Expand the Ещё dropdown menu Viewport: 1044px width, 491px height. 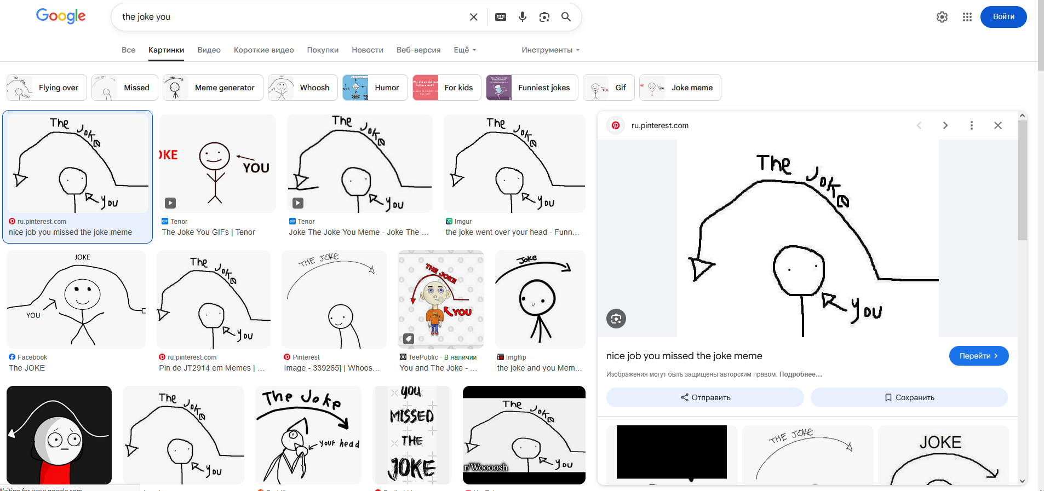pos(465,50)
